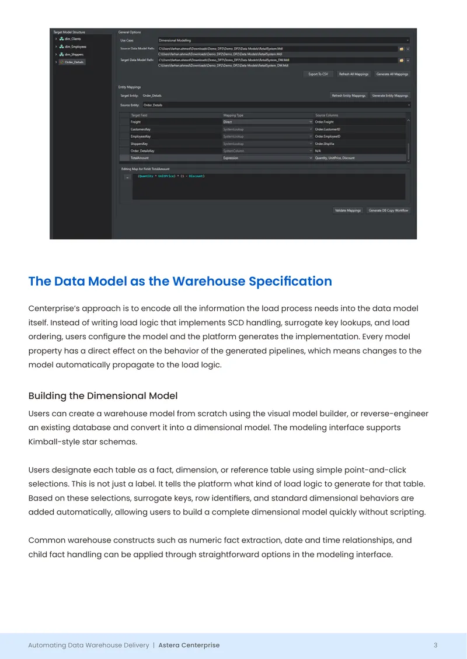Open the Source Data Model Path history dropdown
The height and width of the screenshot is (659, 467).
point(407,49)
